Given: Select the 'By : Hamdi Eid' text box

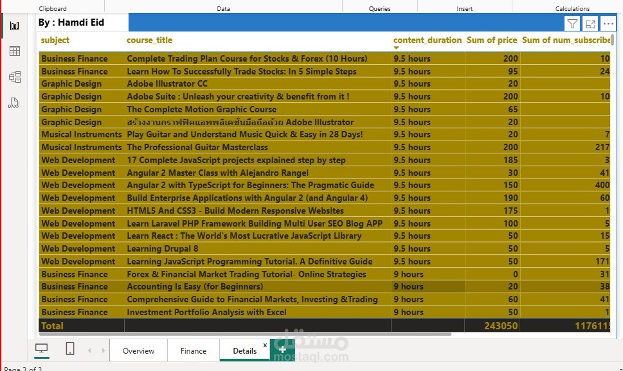Looking at the screenshot, I should (83, 22).
